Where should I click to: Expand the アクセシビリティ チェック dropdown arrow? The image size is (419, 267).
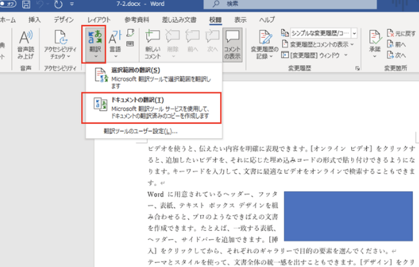point(69,57)
